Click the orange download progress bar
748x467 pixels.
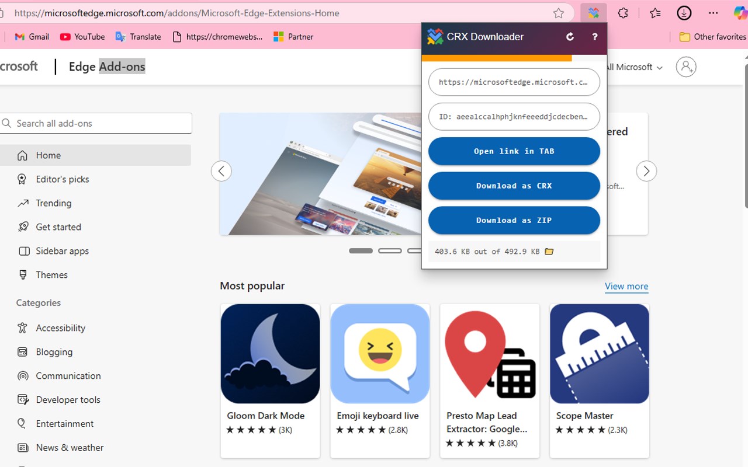click(496, 58)
